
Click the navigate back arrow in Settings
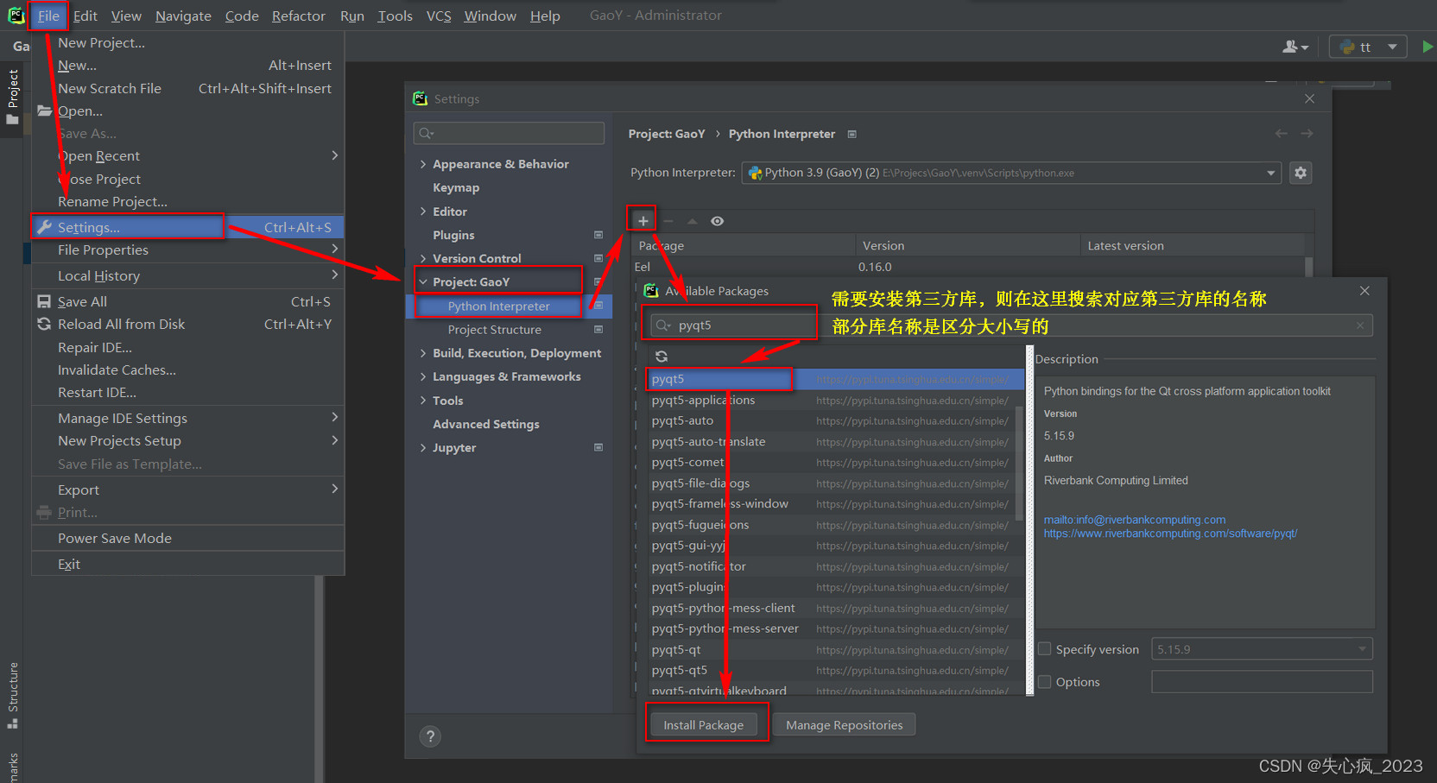(1282, 134)
